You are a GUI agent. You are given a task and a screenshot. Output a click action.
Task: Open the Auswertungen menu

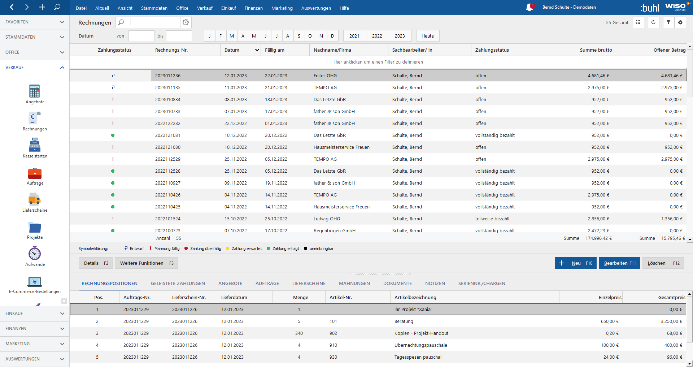[316, 8]
